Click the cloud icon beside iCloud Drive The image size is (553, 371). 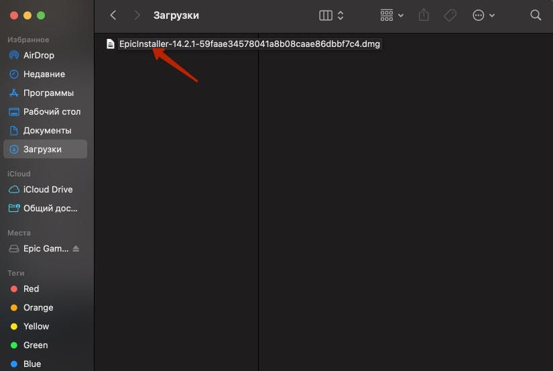click(14, 190)
